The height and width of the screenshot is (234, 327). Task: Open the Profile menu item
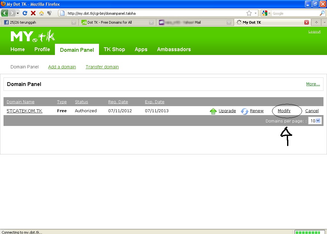click(42, 49)
